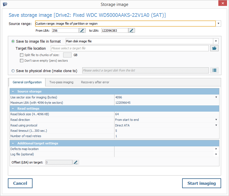Click the Use sector size for imaging label
Image resolution: width=229 pixels, height=196 pixels.
pos(34,97)
